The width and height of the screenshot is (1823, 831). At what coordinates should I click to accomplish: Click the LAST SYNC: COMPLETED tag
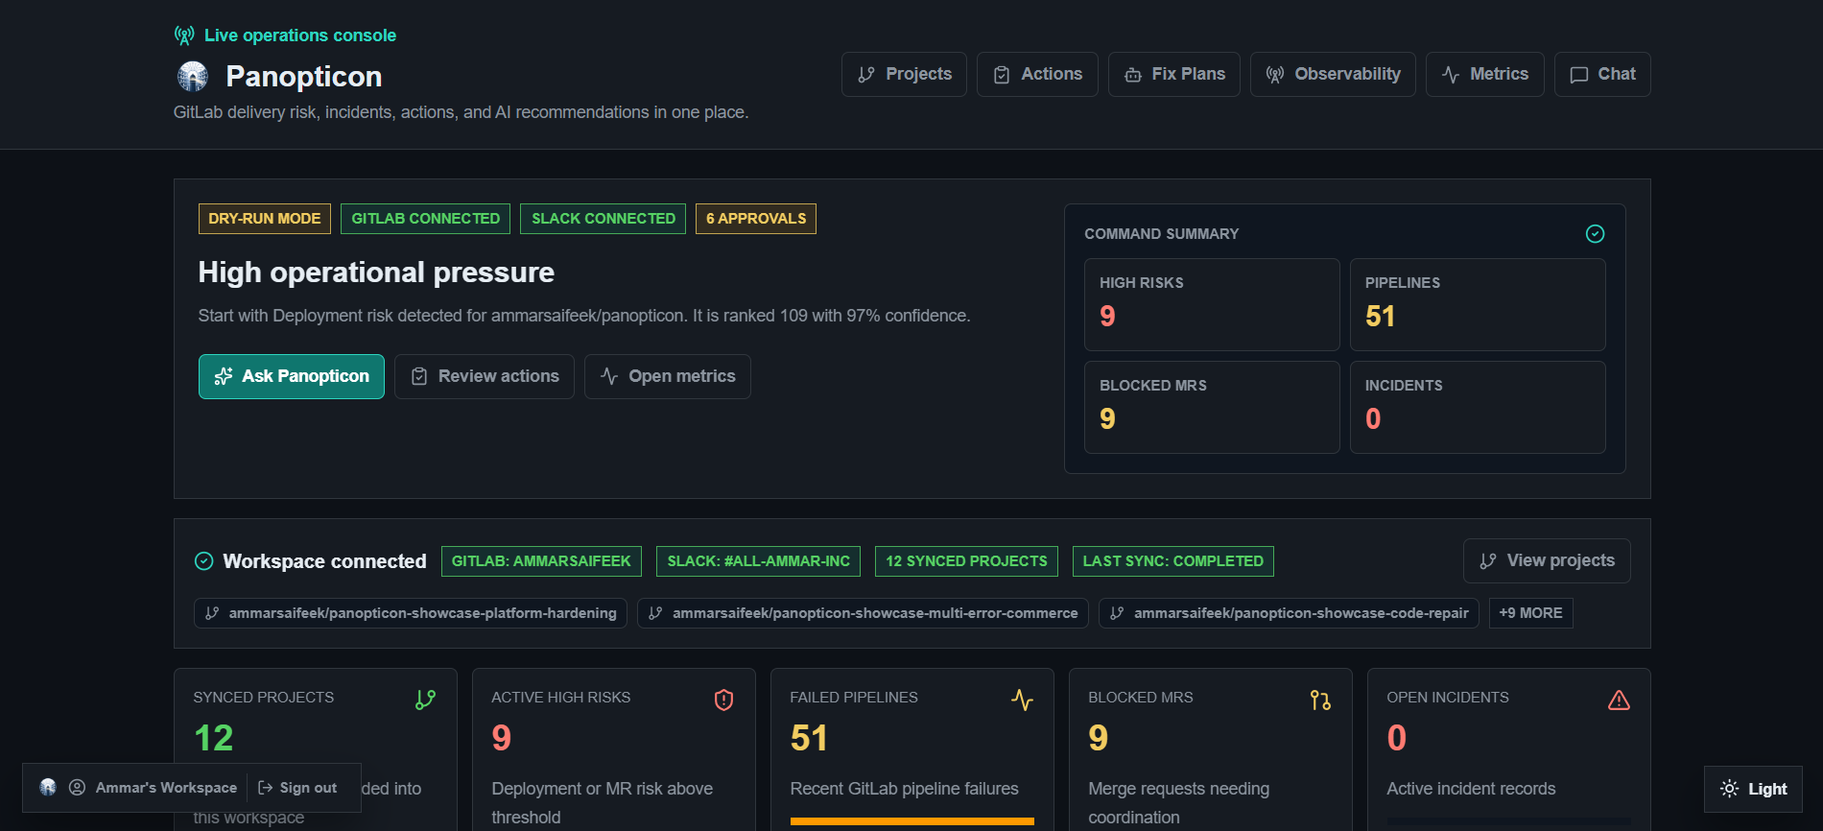coord(1172,561)
